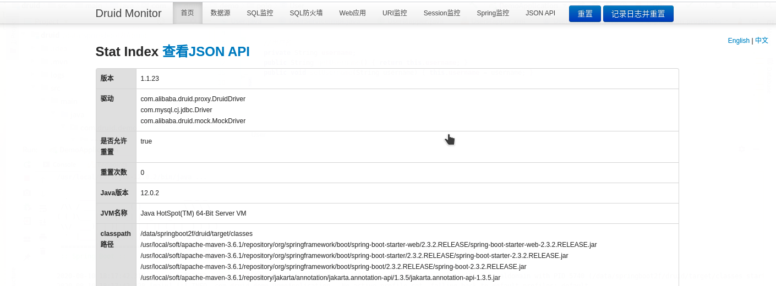Select com.alibaba.druid.mock.MockDriver text
776x286 pixels.
point(193,121)
